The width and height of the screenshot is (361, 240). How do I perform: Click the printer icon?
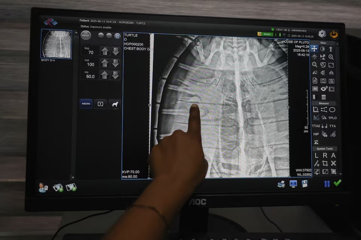[281, 184]
